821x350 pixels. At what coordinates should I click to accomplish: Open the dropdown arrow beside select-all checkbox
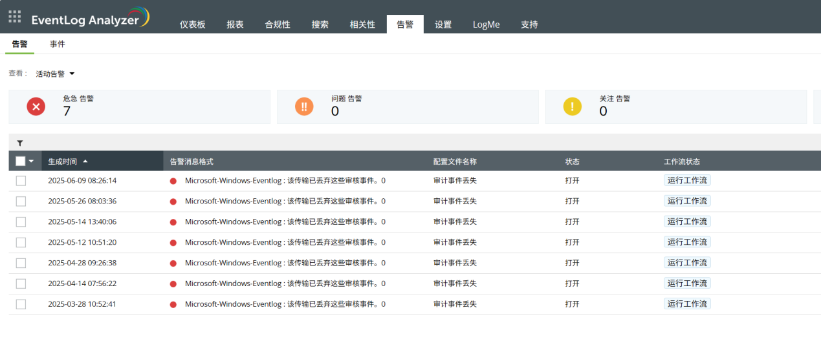[x=31, y=161]
